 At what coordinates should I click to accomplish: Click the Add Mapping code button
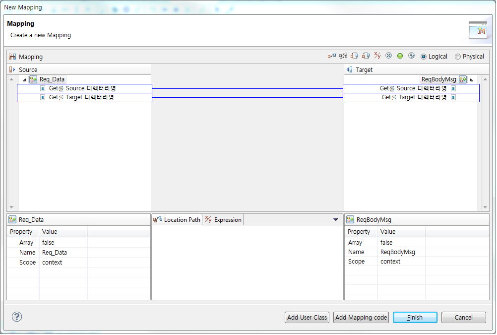pos(361,317)
